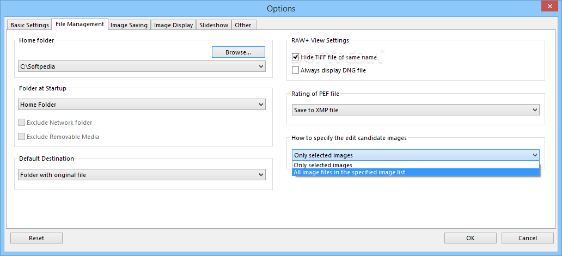562x256 pixels.
Task: Enable Always display DNG file
Action: point(295,70)
